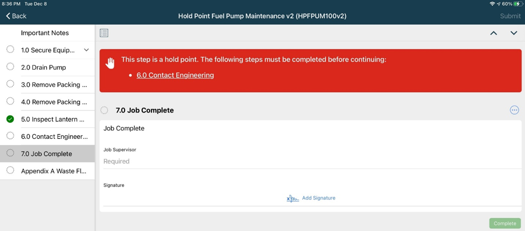Select 4.0 Remove Packing step in sidebar
Image resolution: width=525 pixels, height=231 pixels.
[47, 102]
